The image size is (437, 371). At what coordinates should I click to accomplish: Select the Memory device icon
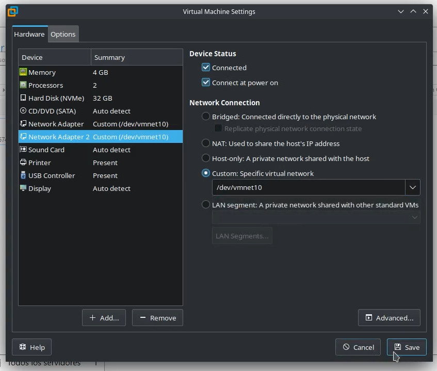[23, 72]
